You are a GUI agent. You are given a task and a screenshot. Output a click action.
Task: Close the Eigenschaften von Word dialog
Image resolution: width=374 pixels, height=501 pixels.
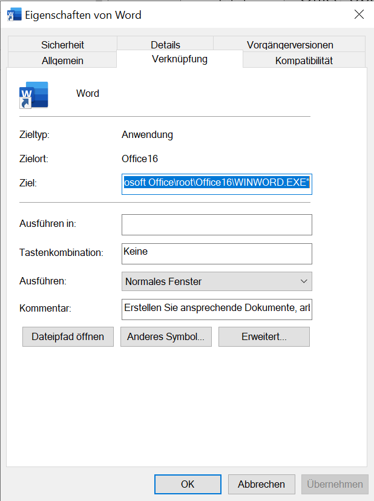359,15
